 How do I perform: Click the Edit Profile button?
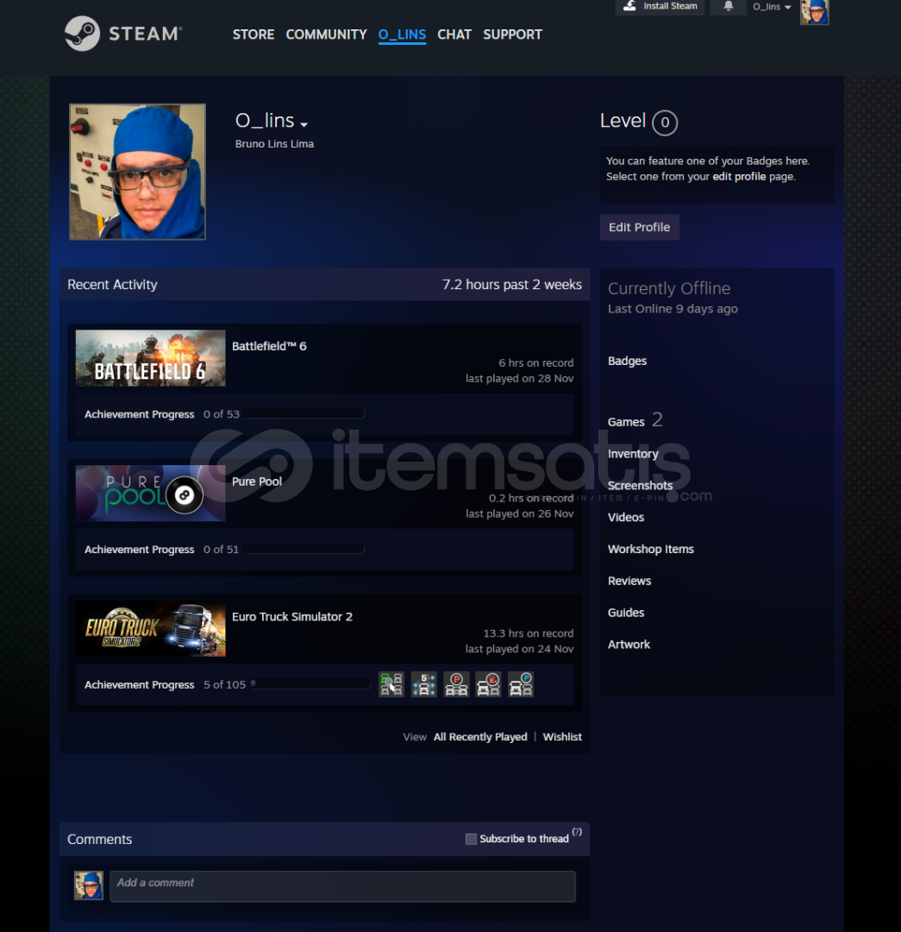tap(639, 227)
